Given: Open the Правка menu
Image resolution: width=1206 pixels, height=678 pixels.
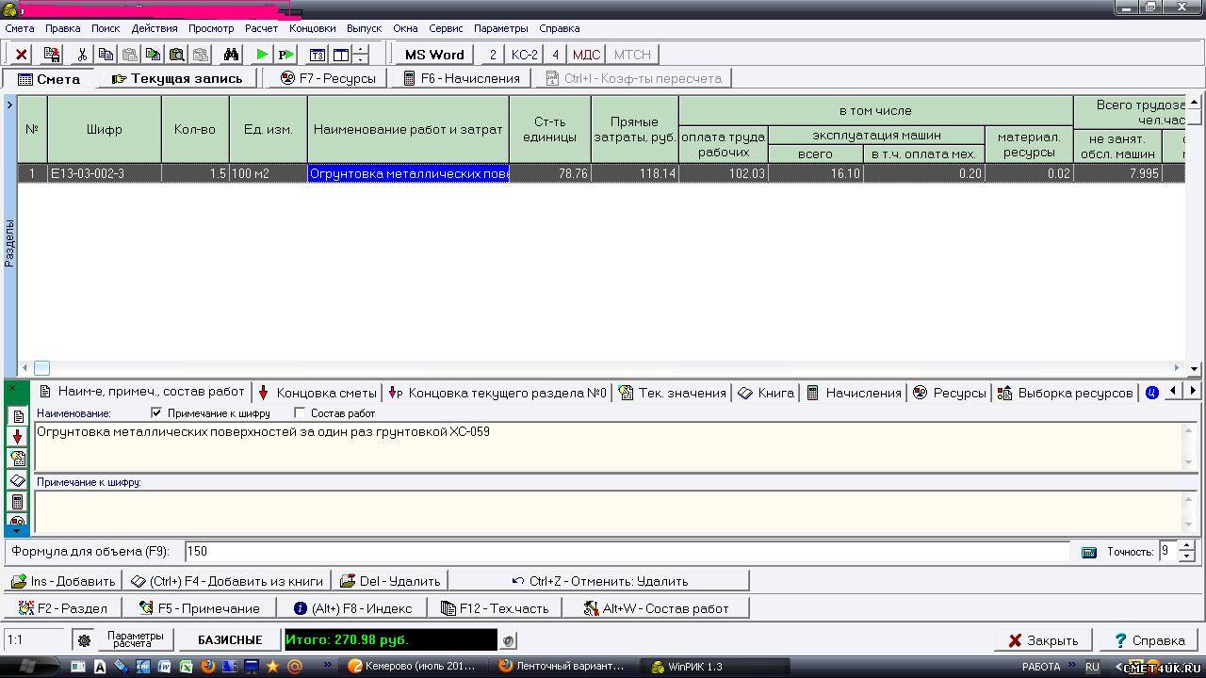Looking at the screenshot, I should pyautogui.click(x=62, y=28).
